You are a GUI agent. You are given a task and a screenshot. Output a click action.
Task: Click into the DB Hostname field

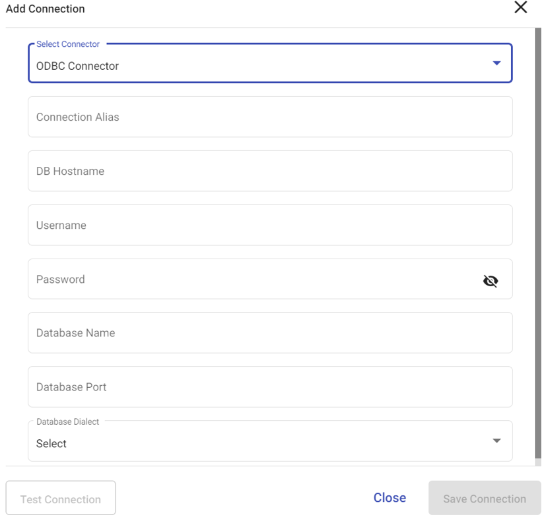270,171
